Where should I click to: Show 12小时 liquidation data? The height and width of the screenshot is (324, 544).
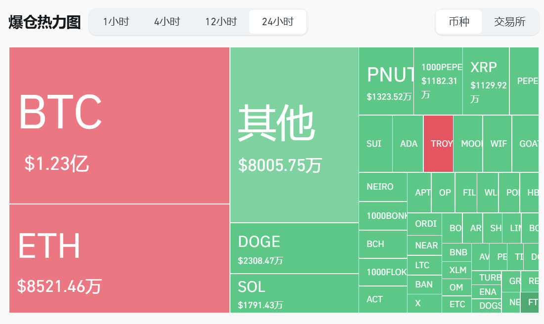[x=221, y=22]
